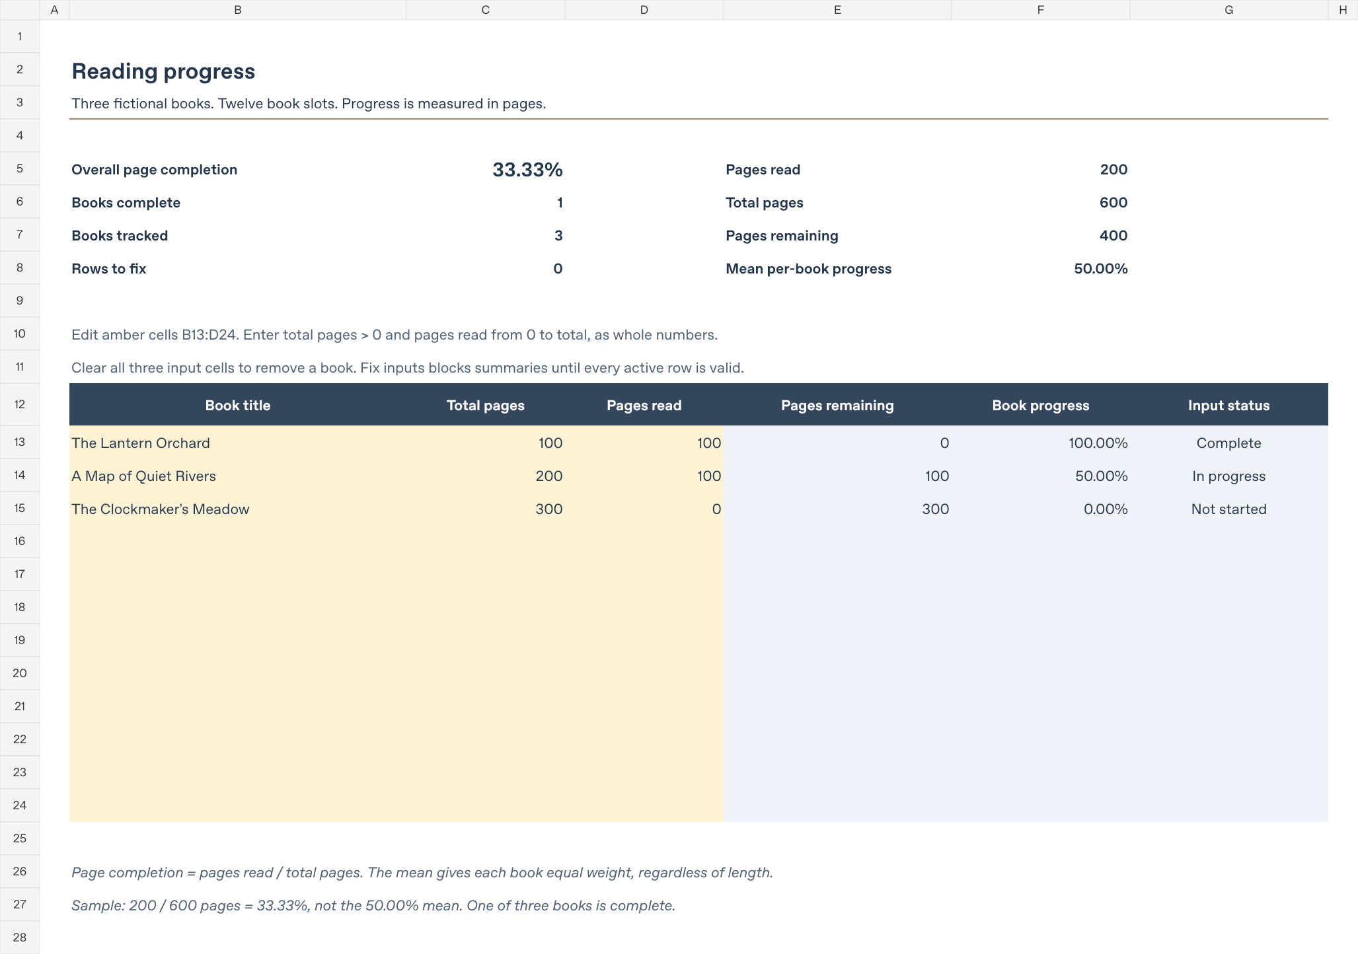The image size is (1358, 954).
Task: Click the 'Books complete' label
Action: [126, 203]
